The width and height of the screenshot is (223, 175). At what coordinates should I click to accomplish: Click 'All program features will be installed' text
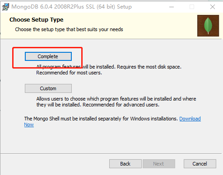tap(76, 67)
